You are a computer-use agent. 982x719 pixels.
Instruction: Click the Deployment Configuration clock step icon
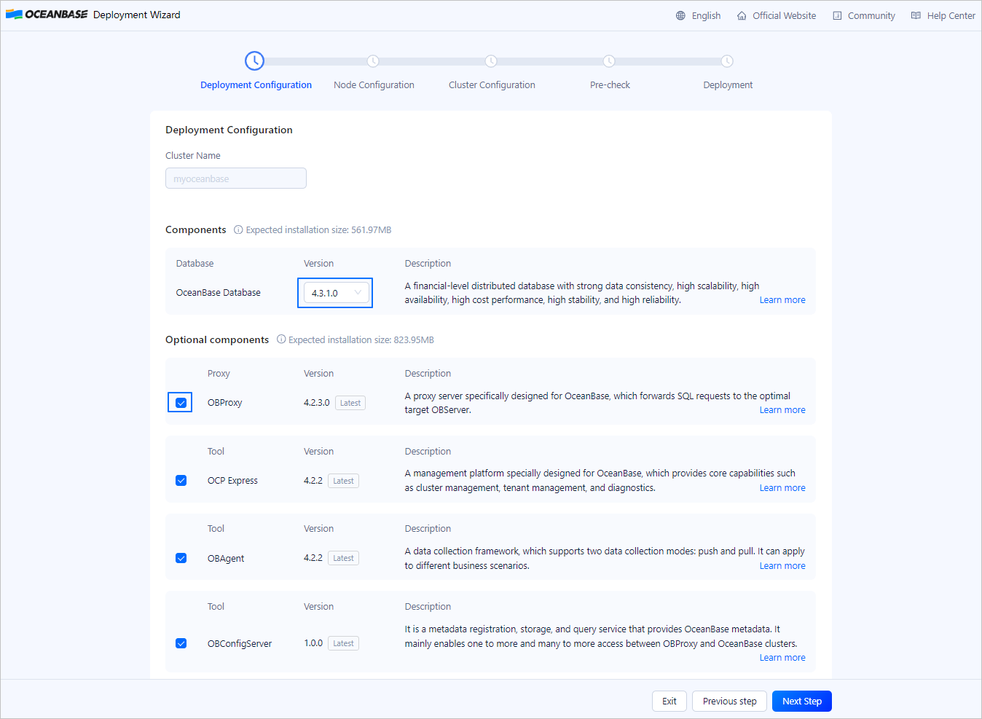point(254,61)
